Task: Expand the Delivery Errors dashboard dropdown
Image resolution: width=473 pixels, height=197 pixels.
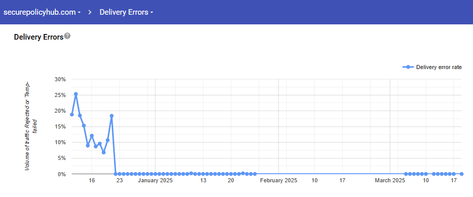Action: (126, 12)
